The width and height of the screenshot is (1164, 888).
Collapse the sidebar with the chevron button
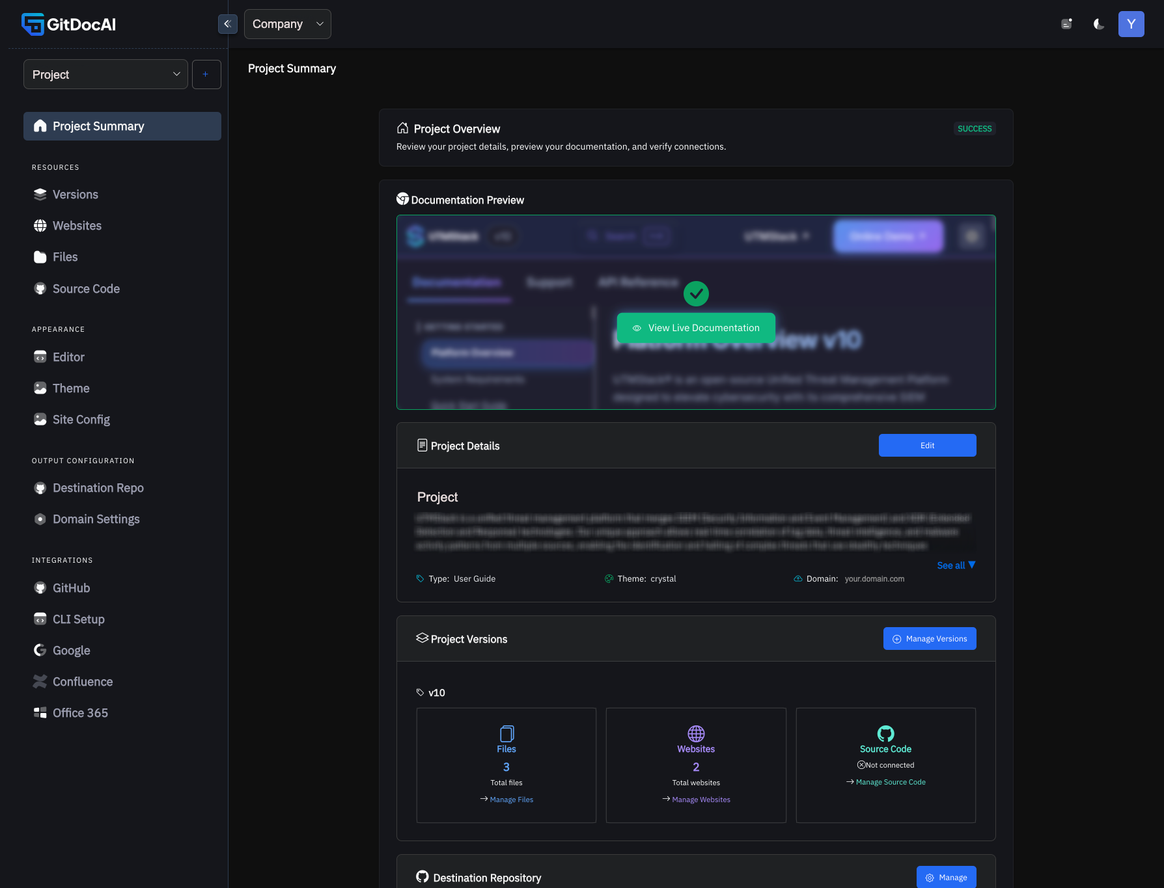coord(227,24)
